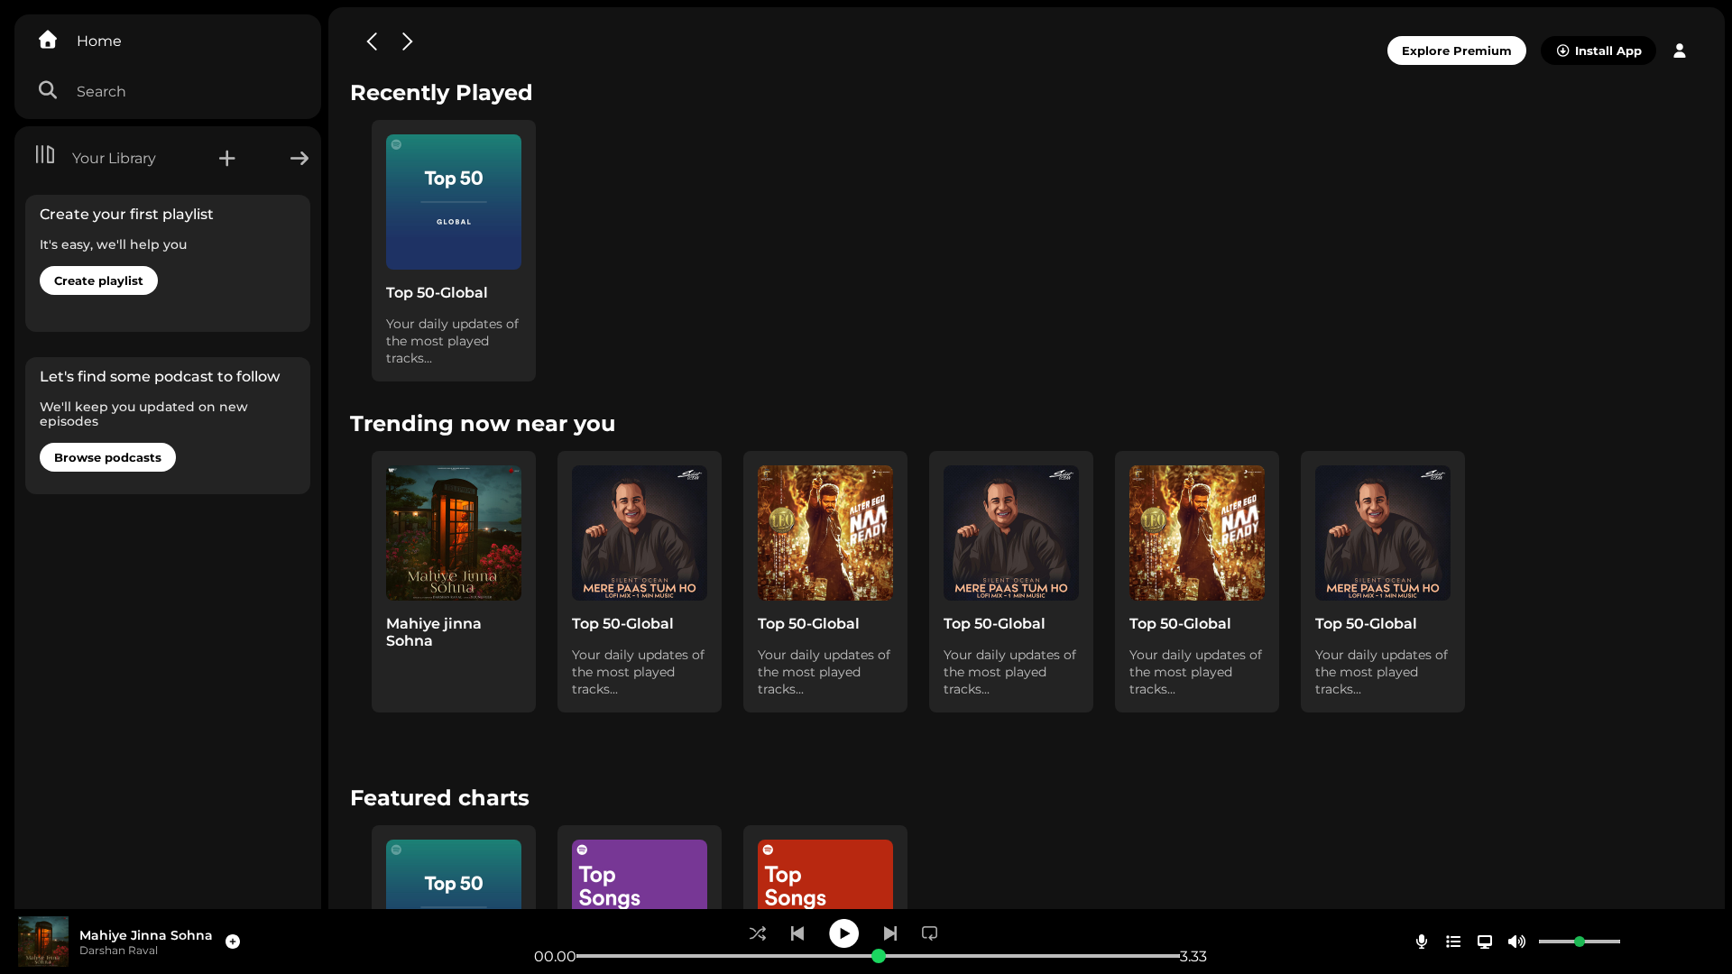Image resolution: width=1732 pixels, height=974 pixels.
Task: Click the Search magnifier icon
Action: [x=48, y=90]
